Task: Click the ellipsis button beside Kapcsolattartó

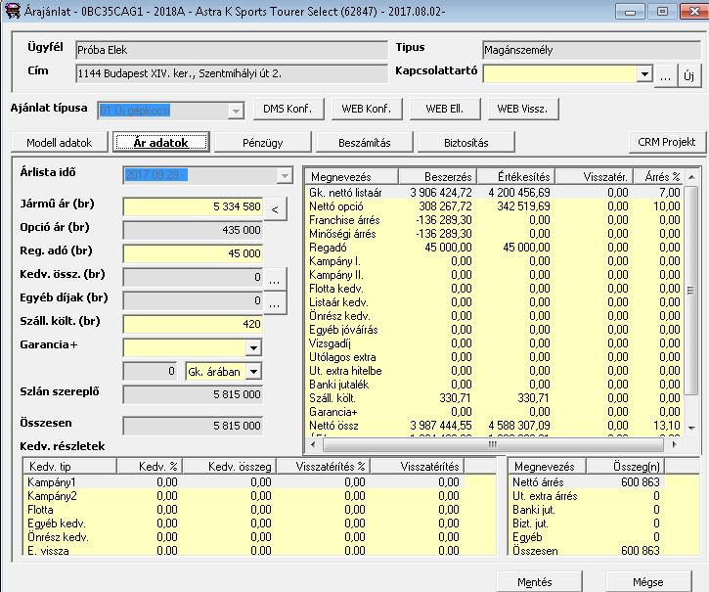Action: pyautogui.click(x=665, y=75)
